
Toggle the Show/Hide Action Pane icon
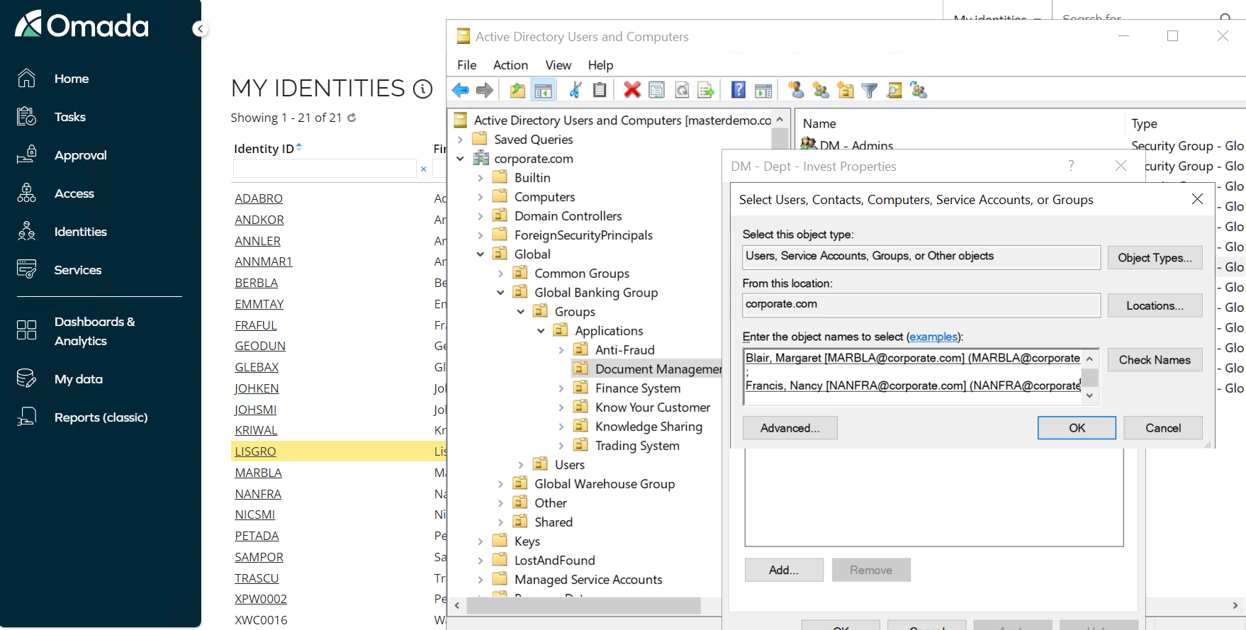click(763, 90)
